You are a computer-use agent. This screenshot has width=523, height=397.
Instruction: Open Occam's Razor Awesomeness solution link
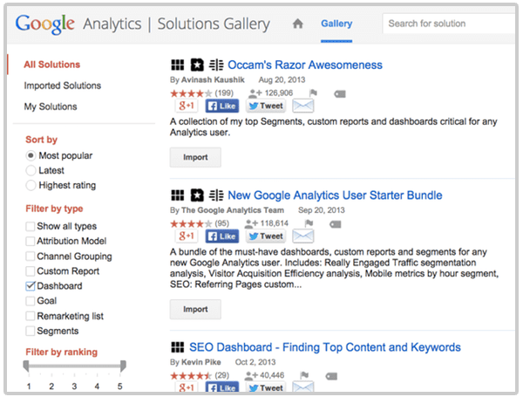305,65
